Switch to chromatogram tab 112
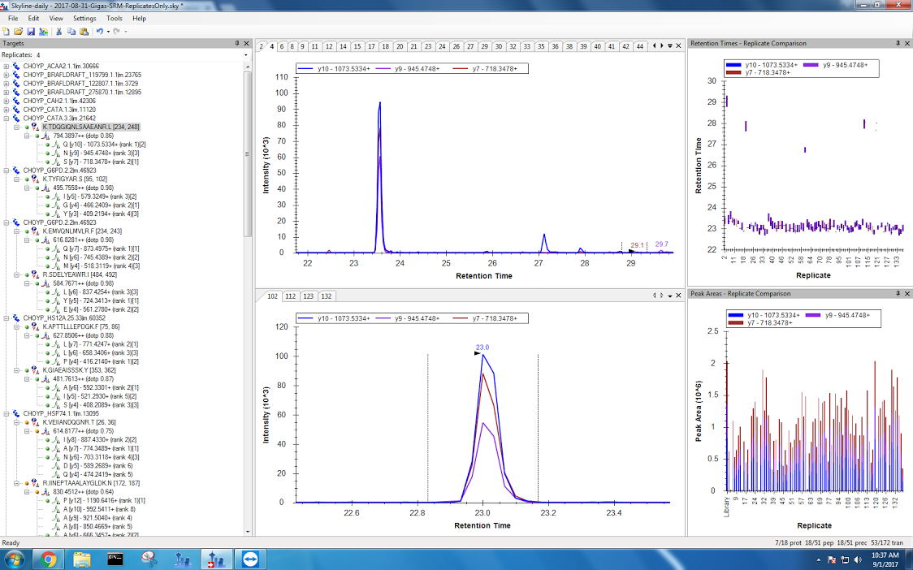The image size is (913, 570). pyautogui.click(x=290, y=296)
